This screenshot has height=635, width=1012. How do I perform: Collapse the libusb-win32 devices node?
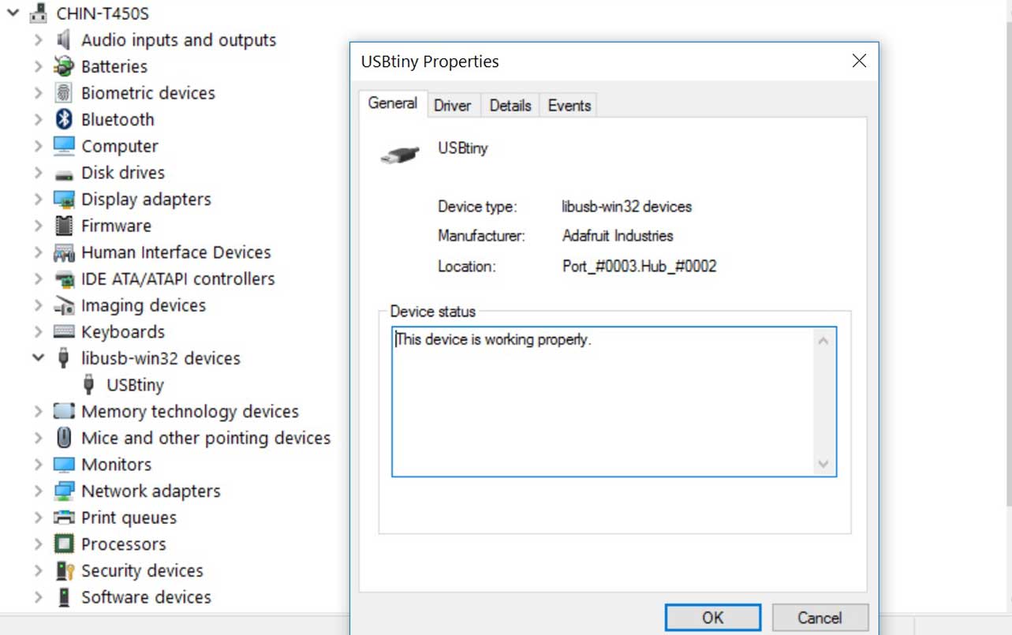(x=38, y=358)
